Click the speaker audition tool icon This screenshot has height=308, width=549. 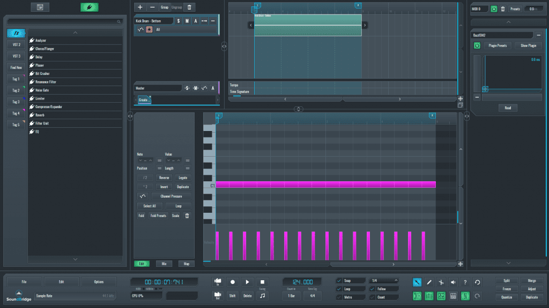[453, 282]
